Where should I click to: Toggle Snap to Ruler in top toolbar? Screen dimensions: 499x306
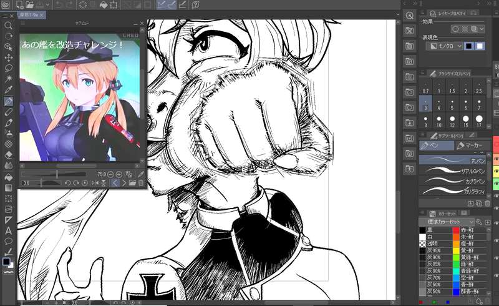point(162,4)
